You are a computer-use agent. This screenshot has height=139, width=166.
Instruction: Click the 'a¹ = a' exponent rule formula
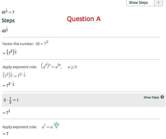click(47, 126)
